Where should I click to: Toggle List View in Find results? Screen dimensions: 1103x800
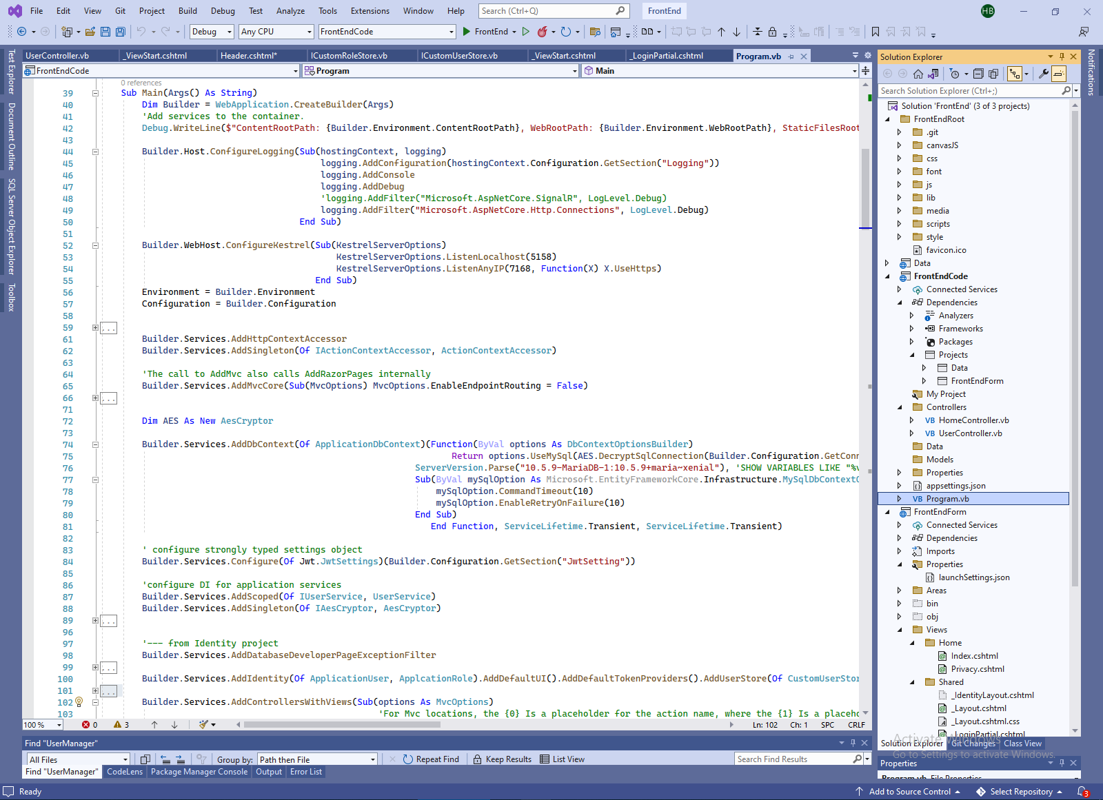[x=562, y=759]
